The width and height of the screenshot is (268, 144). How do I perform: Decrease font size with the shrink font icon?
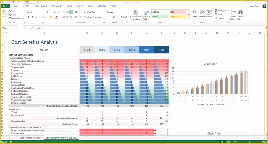click(x=59, y=12)
